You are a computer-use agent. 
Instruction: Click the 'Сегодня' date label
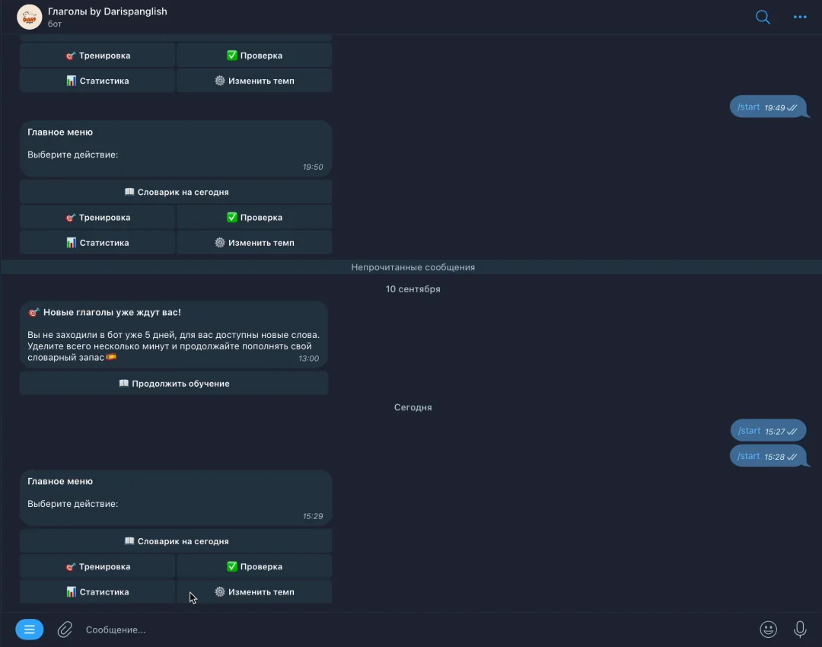(x=413, y=407)
